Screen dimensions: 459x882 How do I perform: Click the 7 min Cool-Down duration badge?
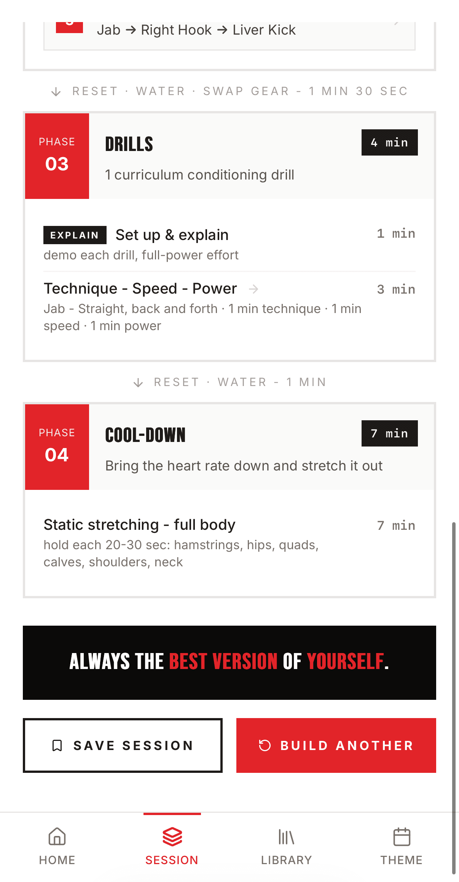point(390,433)
